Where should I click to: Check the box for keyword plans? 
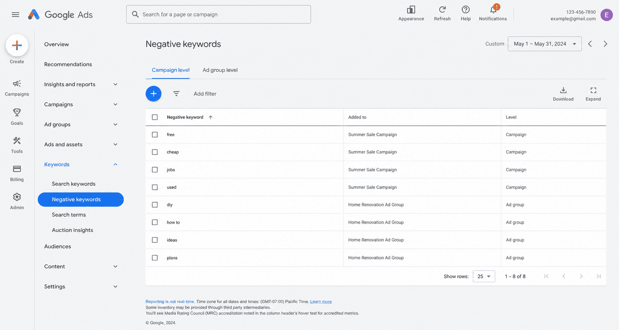click(x=155, y=258)
